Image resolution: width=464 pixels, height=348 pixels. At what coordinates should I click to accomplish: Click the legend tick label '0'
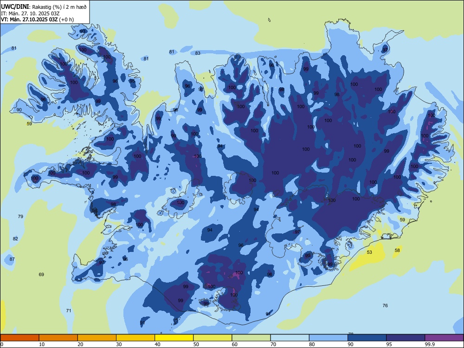pyautogui.click(x=2, y=344)
